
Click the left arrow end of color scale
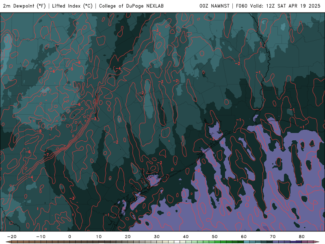click(x=9, y=242)
